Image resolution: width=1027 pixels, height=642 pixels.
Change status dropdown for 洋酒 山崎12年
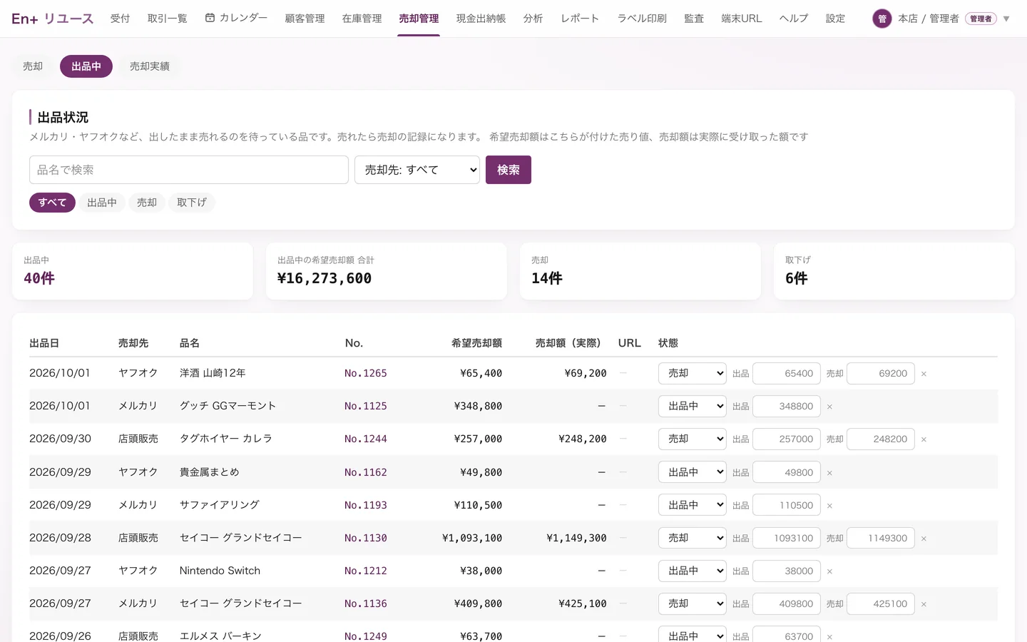(692, 373)
